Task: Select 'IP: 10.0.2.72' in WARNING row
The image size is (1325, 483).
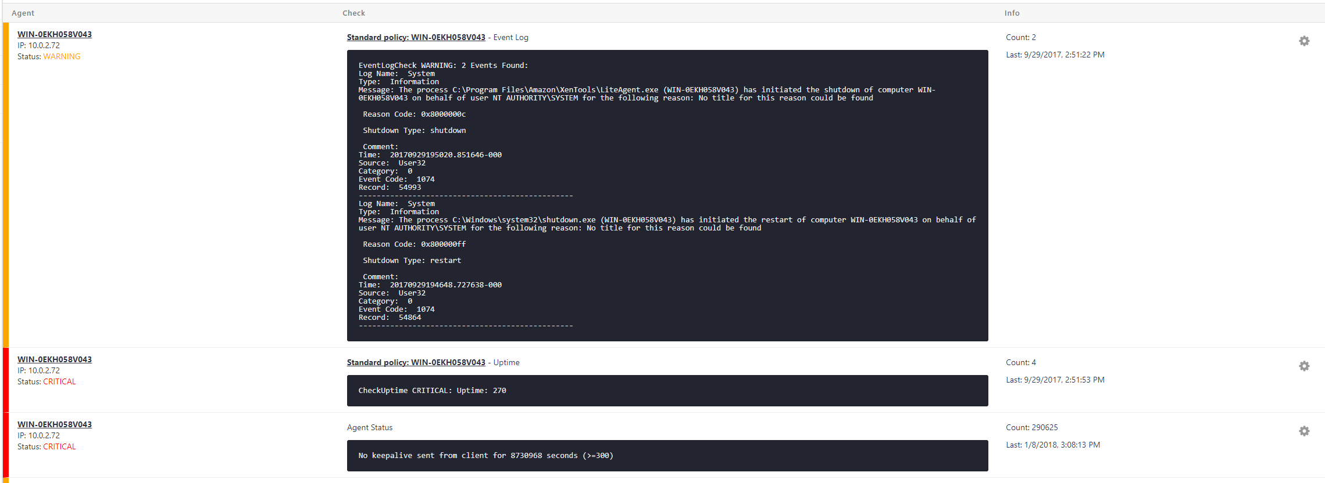Action: [38, 45]
